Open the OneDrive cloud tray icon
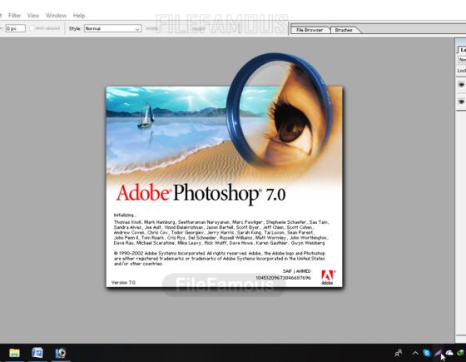 tap(449, 353)
